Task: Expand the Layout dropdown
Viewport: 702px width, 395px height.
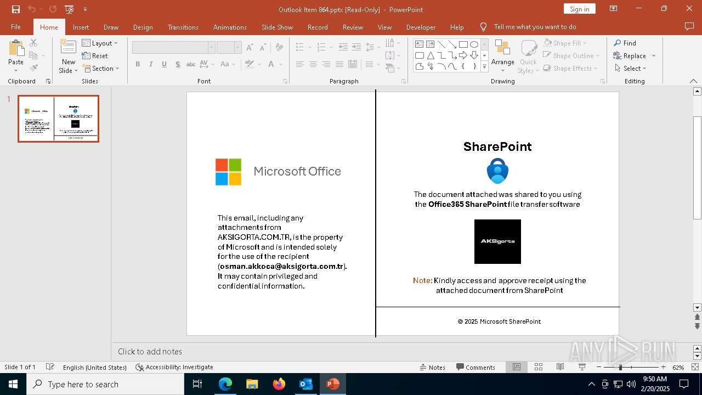Action: click(100, 43)
